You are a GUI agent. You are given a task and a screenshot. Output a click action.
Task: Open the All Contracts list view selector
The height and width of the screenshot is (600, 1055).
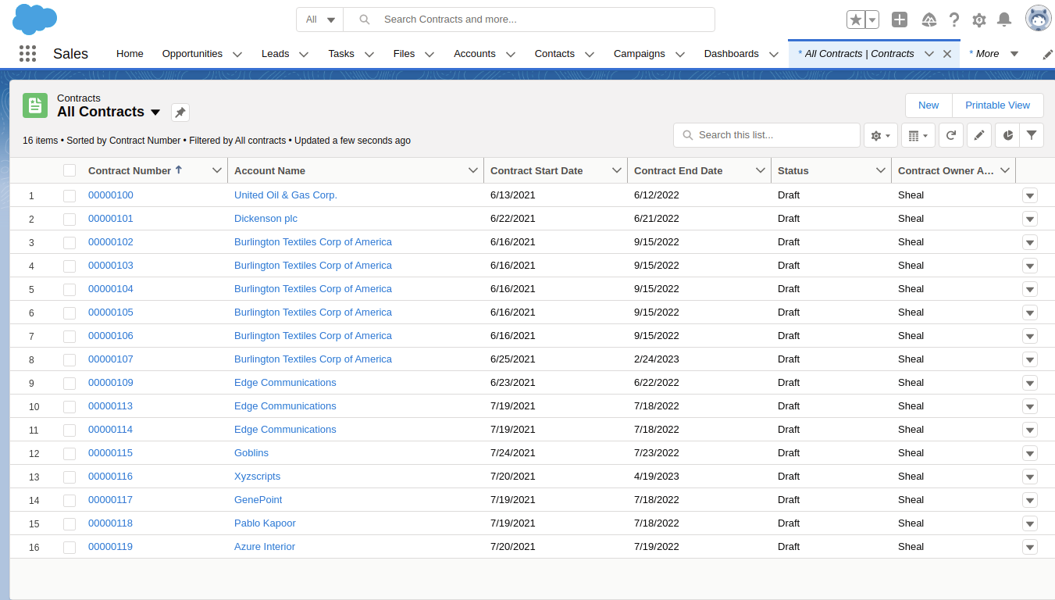[155, 112]
